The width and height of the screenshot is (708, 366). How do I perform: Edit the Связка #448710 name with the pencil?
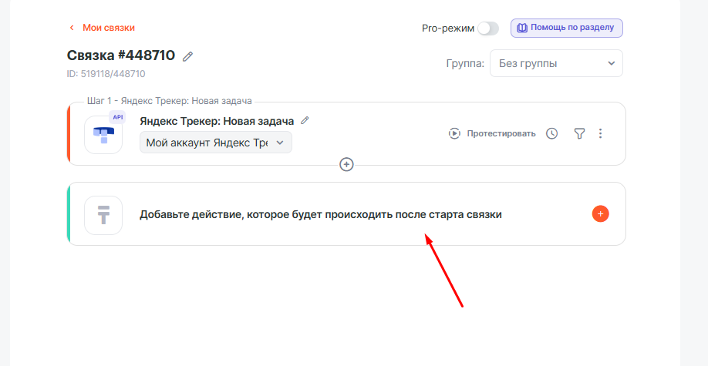point(187,56)
